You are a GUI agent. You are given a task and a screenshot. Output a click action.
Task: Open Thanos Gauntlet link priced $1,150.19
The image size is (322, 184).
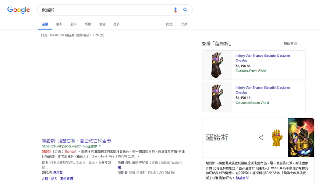(x=263, y=90)
